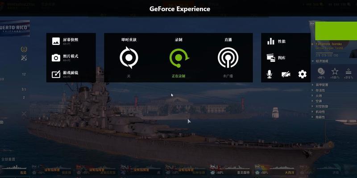Viewport: 357px width, 178px height.
Task: Click the 屏幕快照 label text
Action: (71, 40)
